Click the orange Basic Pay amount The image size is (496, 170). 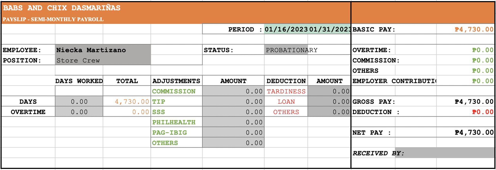474,29
